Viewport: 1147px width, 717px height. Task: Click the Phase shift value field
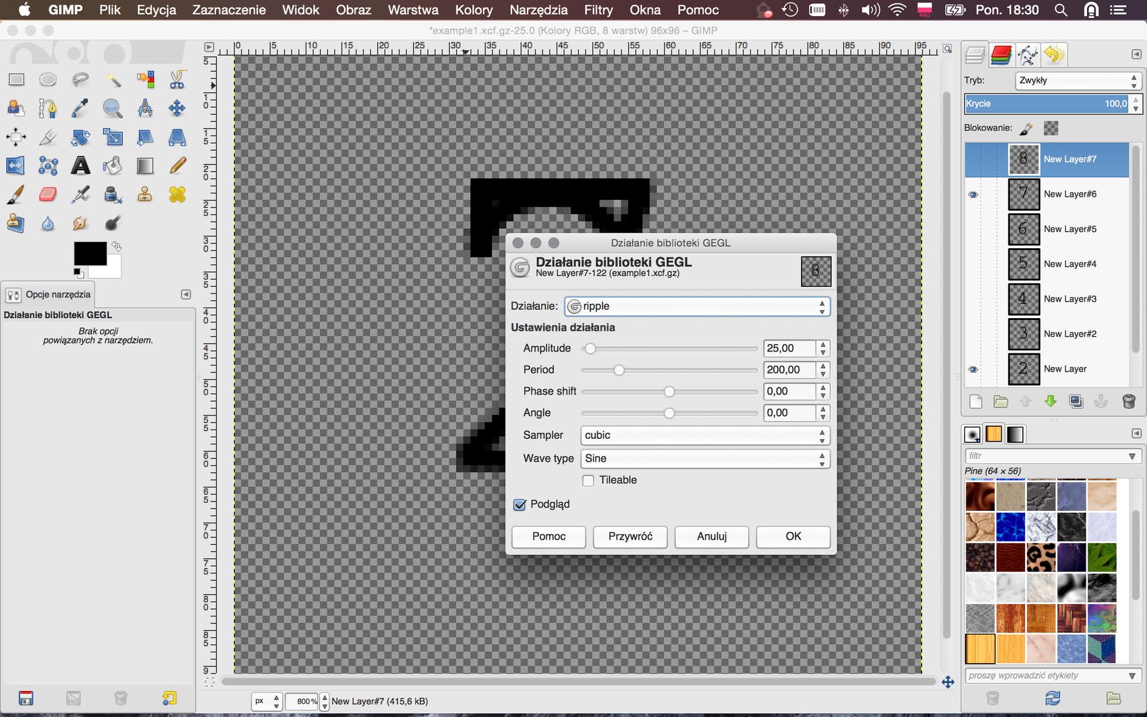coord(790,392)
